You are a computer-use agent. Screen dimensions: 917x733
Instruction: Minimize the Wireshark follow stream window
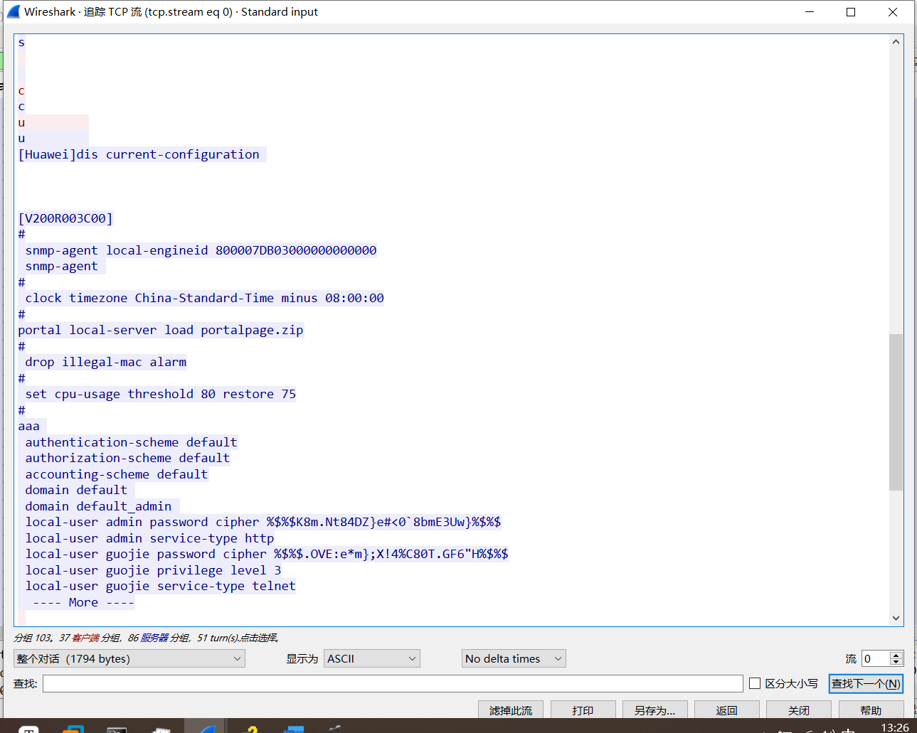point(810,11)
